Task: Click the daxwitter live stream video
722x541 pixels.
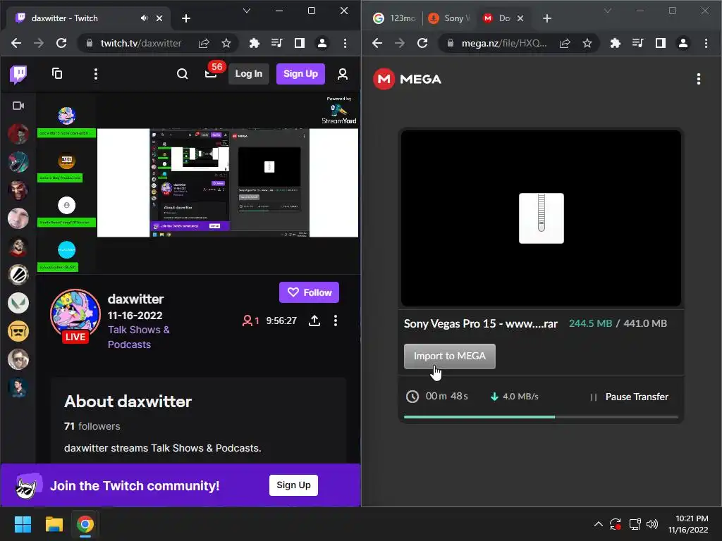Action: [197, 182]
